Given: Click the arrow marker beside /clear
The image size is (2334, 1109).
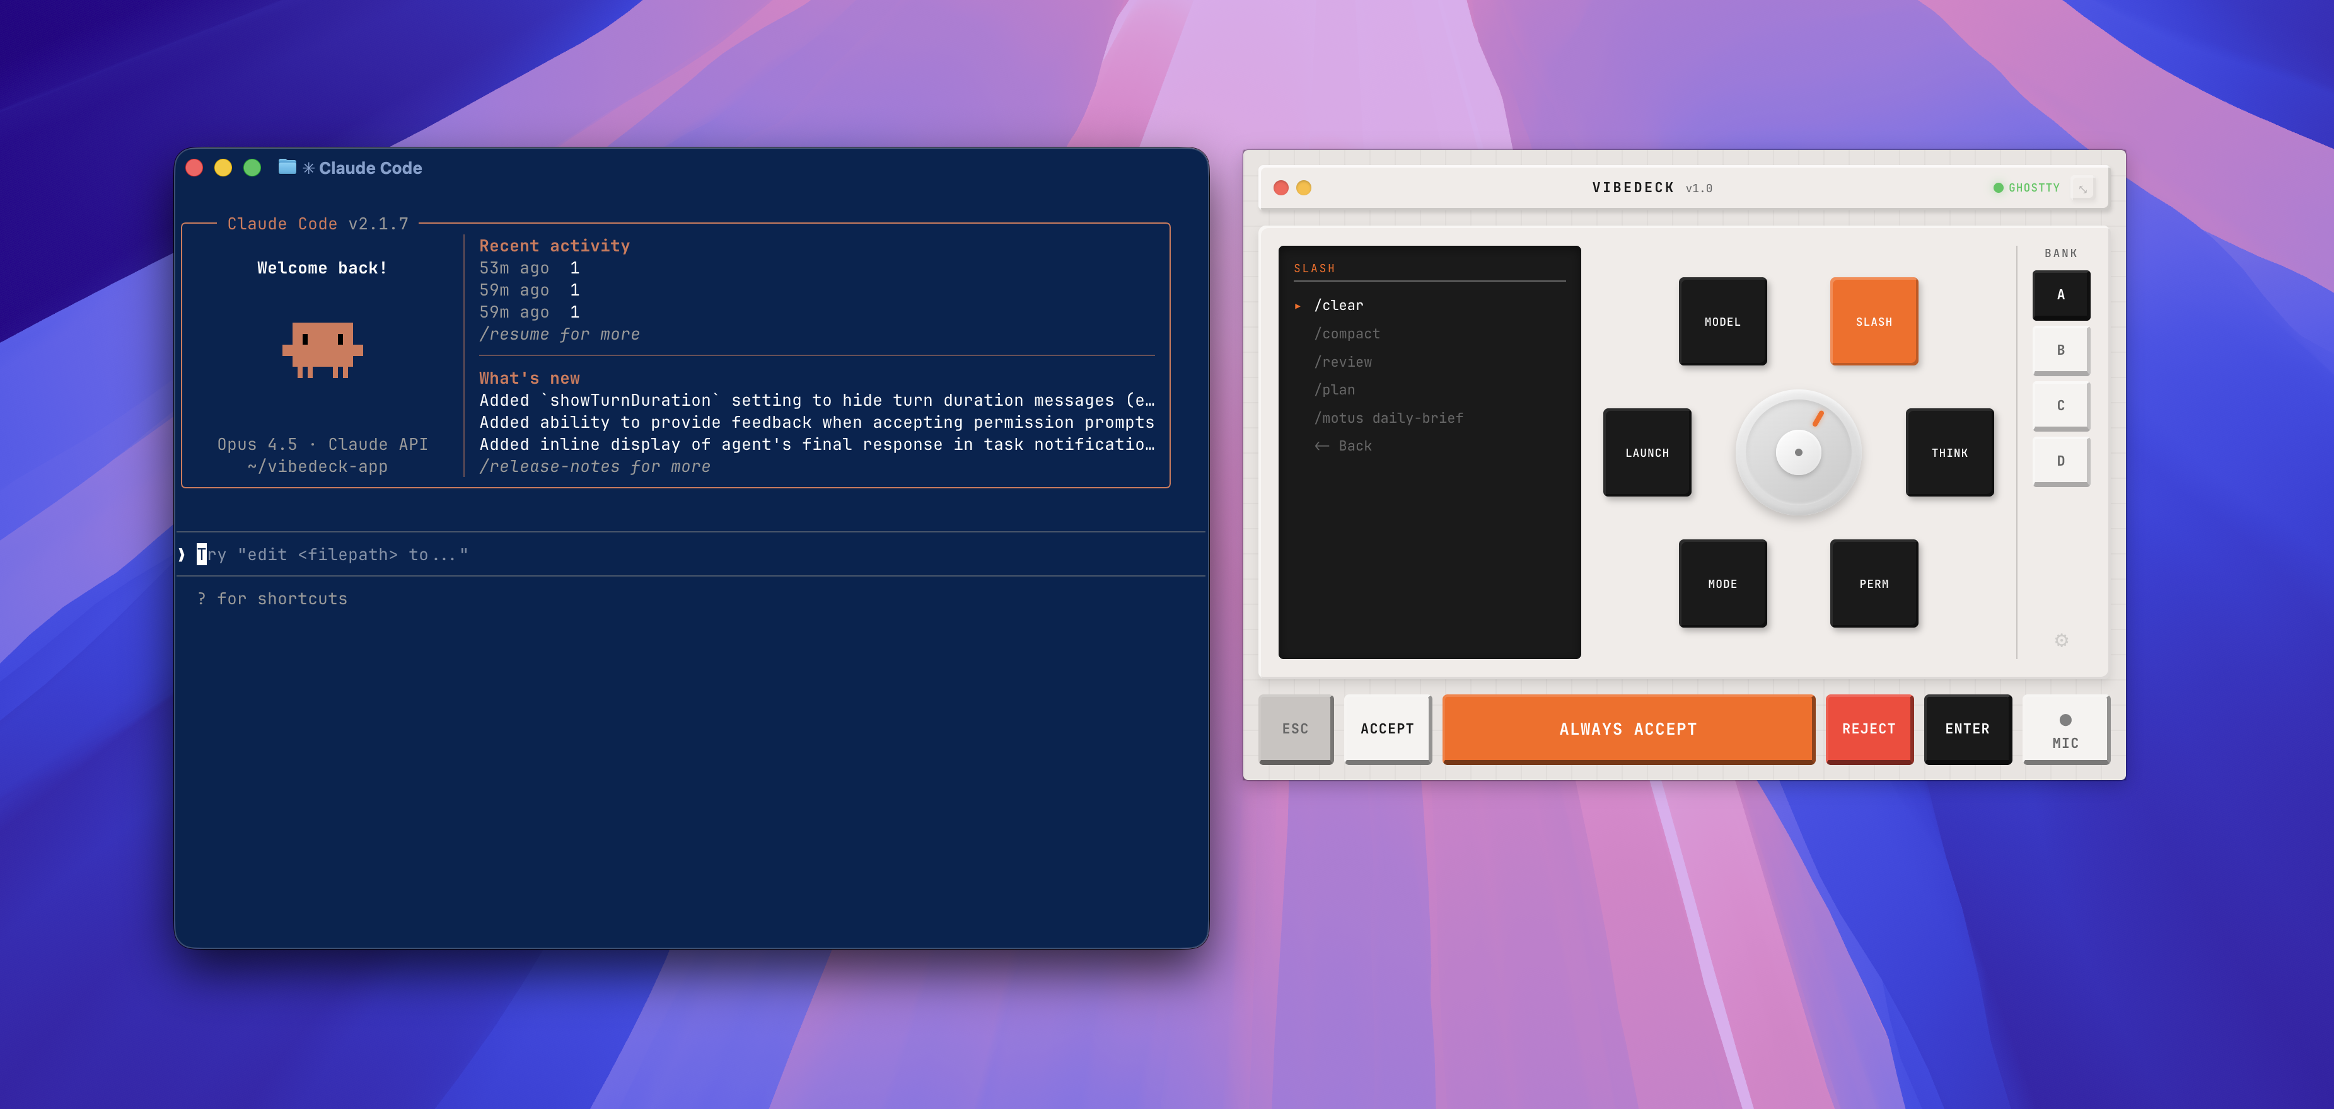Looking at the screenshot, I should (x=1298, y=306).
